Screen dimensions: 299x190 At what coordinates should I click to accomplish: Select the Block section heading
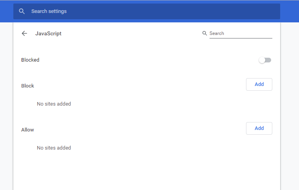click(x=27, y=86)
